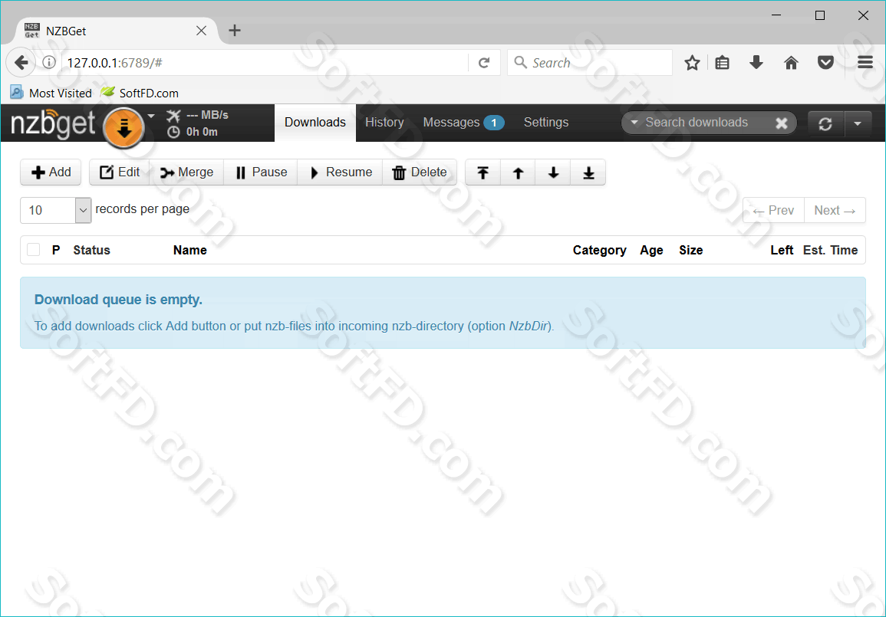This screenshot has width=886, height=617.
Task: Open the records per page dropdown
Action: pos(56,210)
